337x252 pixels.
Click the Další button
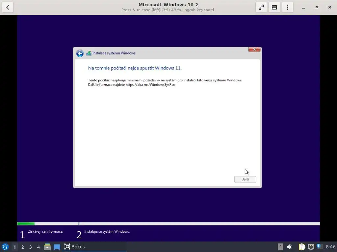[245, 179]
